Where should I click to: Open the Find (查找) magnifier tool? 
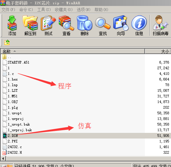(103, 23)
